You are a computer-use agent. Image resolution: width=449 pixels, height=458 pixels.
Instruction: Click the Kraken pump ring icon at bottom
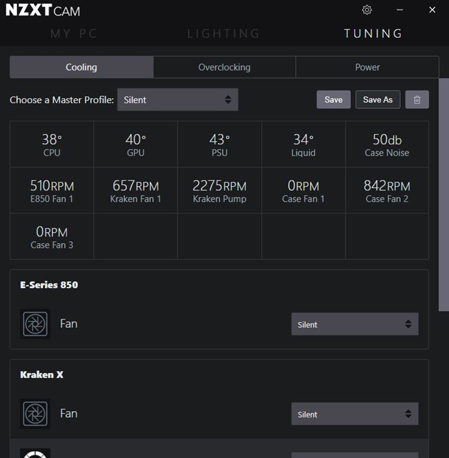click(x=35, y=454)
